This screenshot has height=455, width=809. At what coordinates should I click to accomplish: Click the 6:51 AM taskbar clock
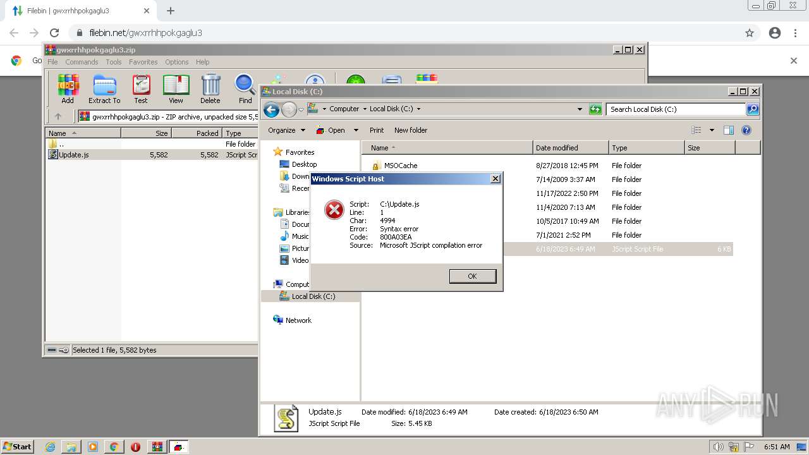[x=777, y=447]
